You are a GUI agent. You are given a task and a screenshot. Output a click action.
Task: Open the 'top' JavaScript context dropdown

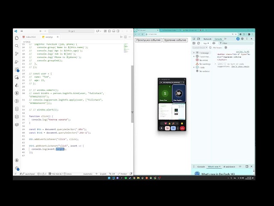coord(206,43)
